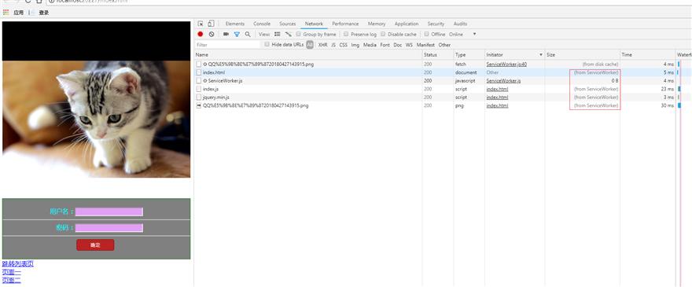
Task: Switch to large request rows view
Action: tap(277, 34)
